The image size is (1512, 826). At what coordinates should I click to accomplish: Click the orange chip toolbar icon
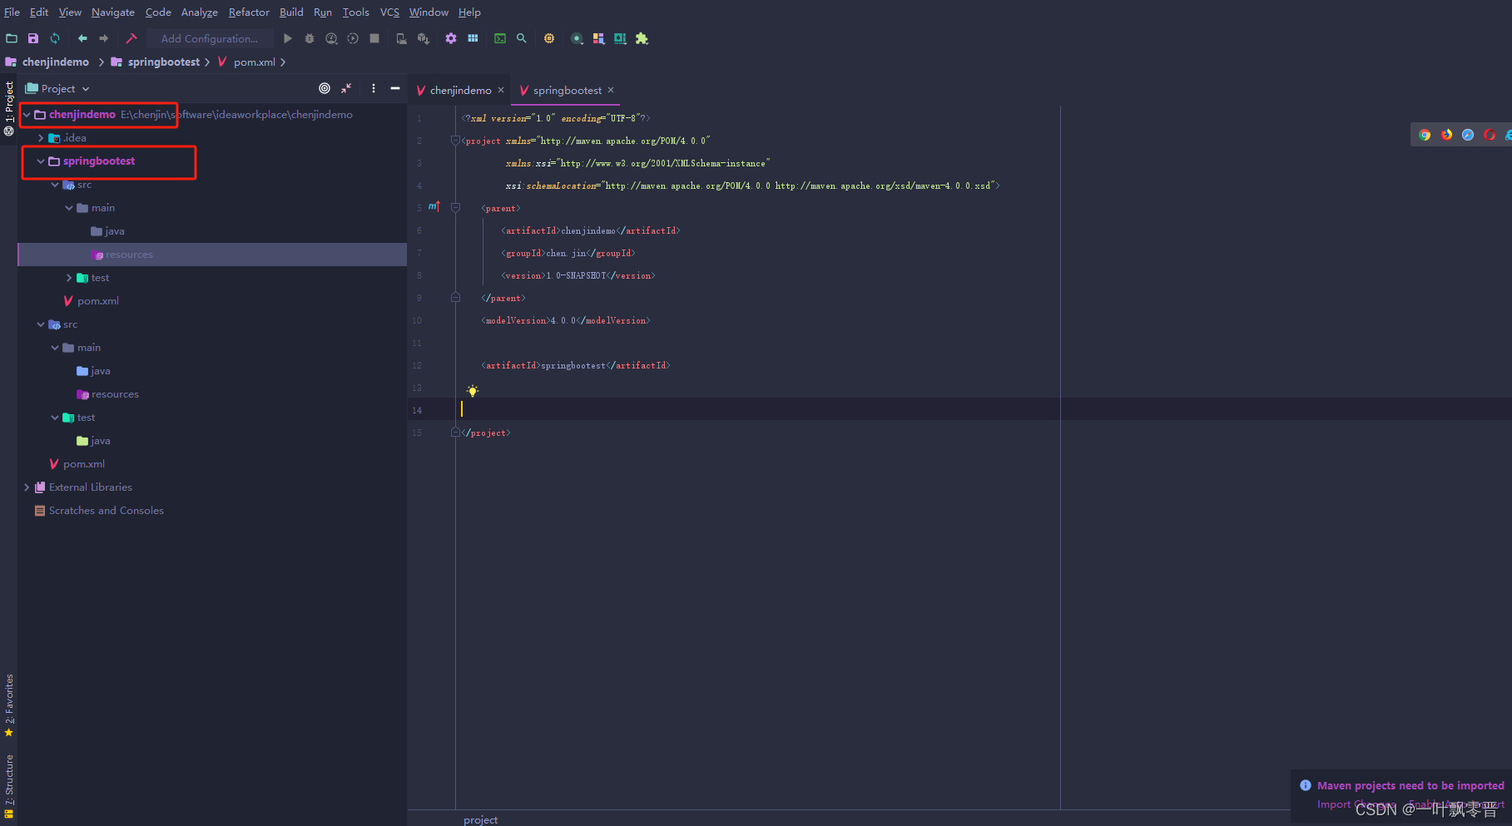pos(549,38)
